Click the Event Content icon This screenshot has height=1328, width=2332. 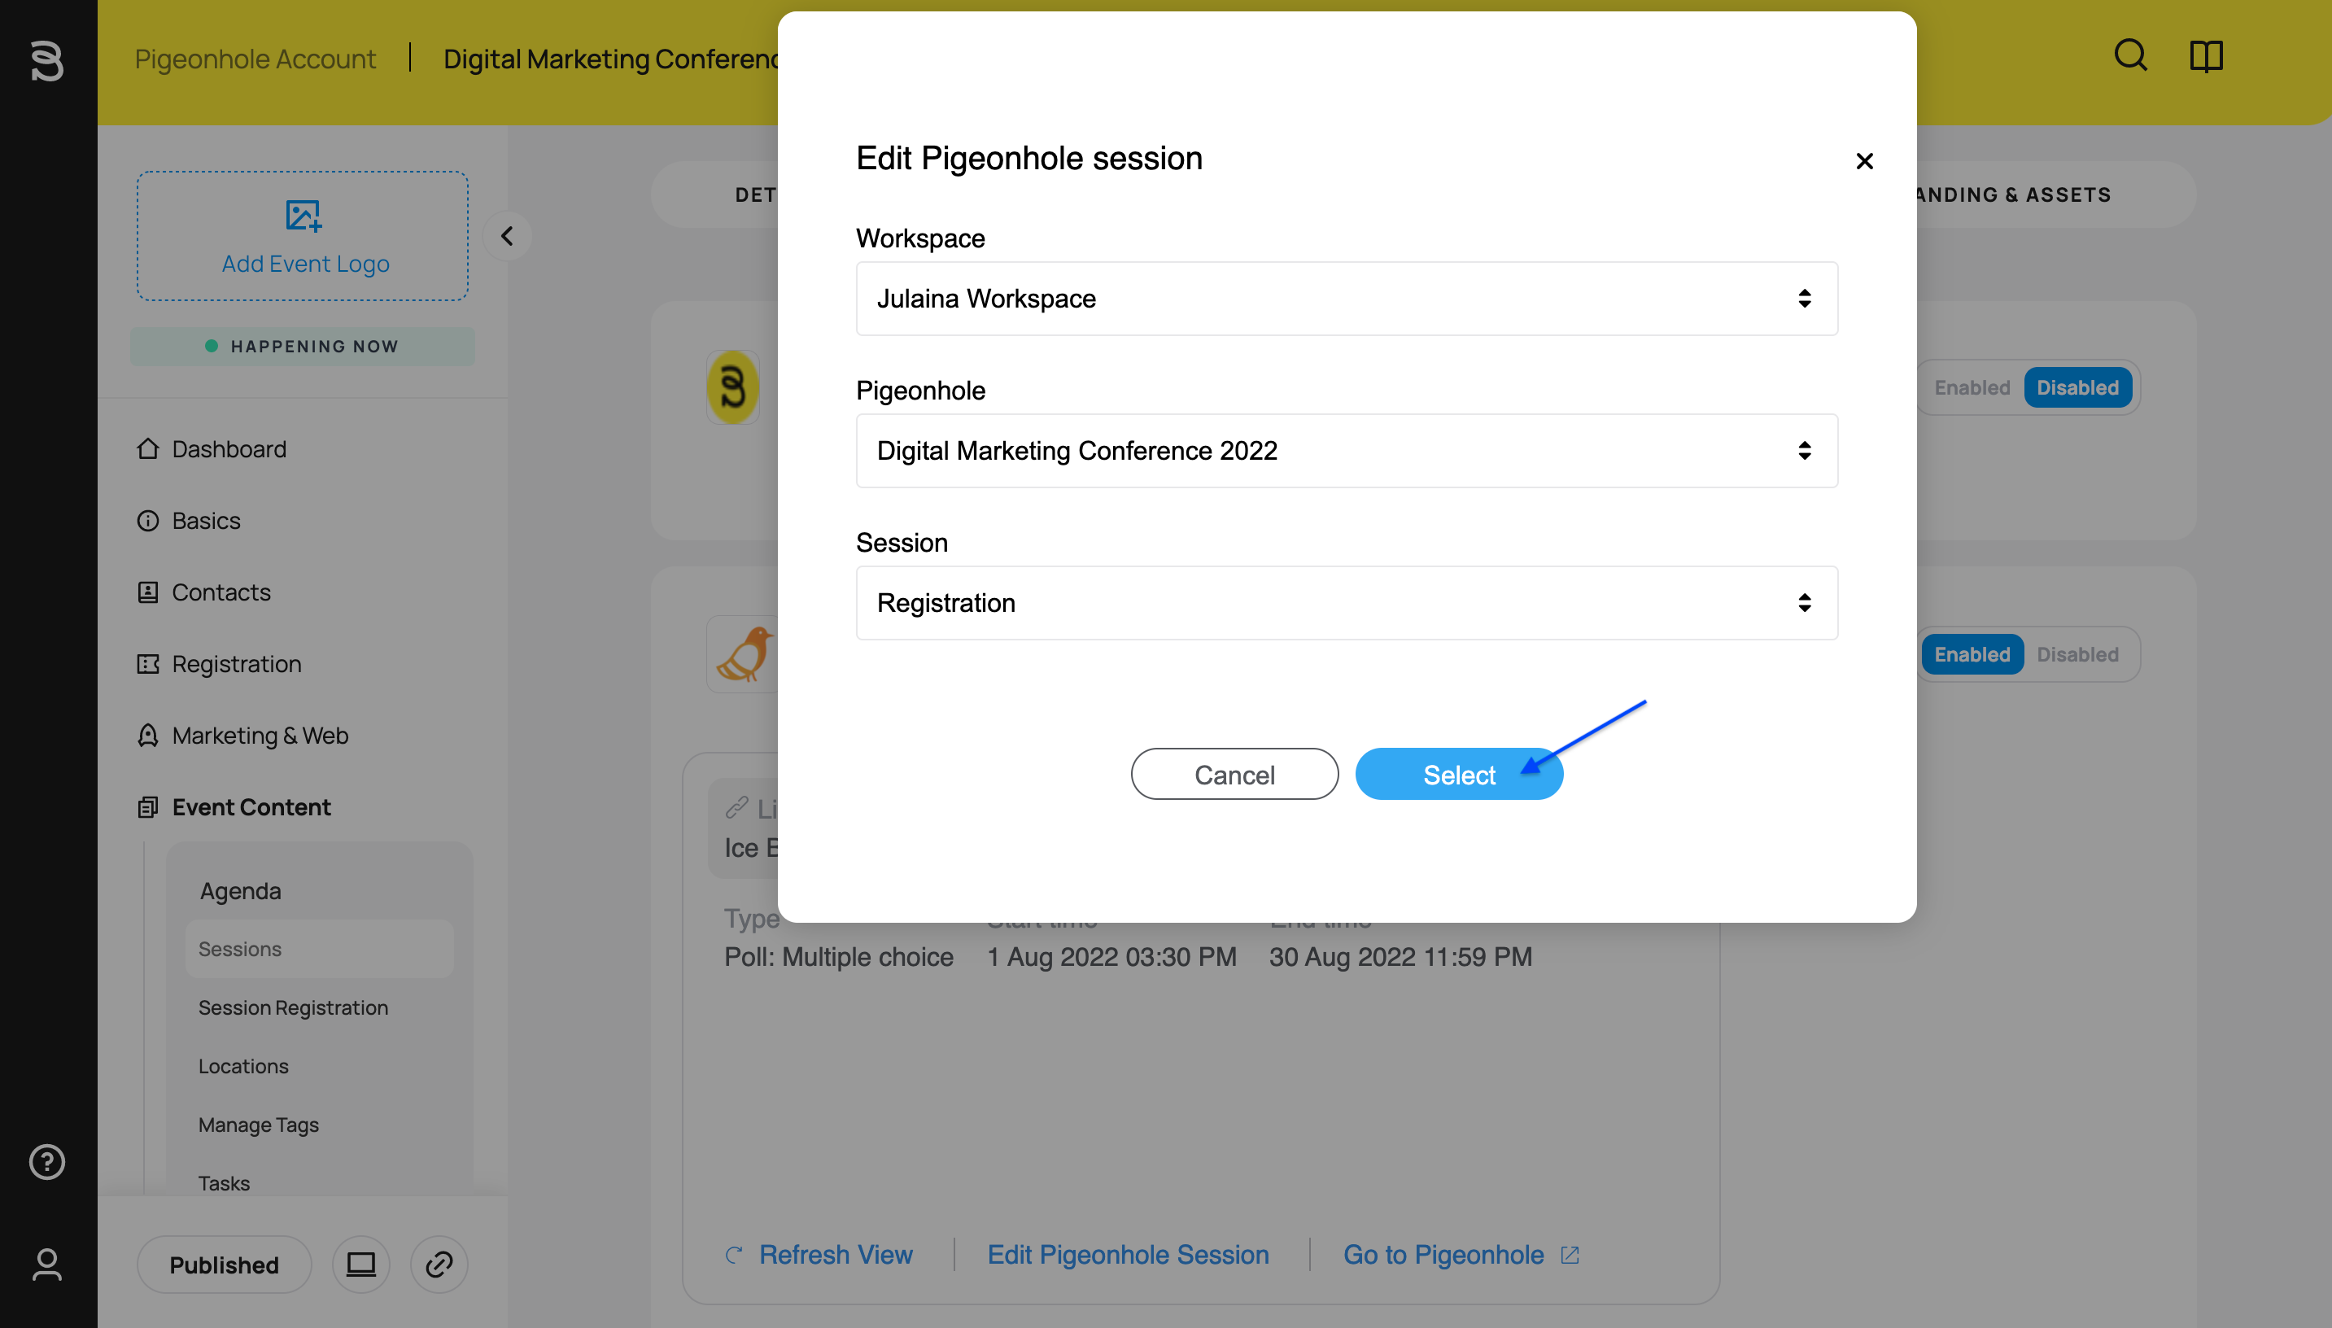coord(148,807)
